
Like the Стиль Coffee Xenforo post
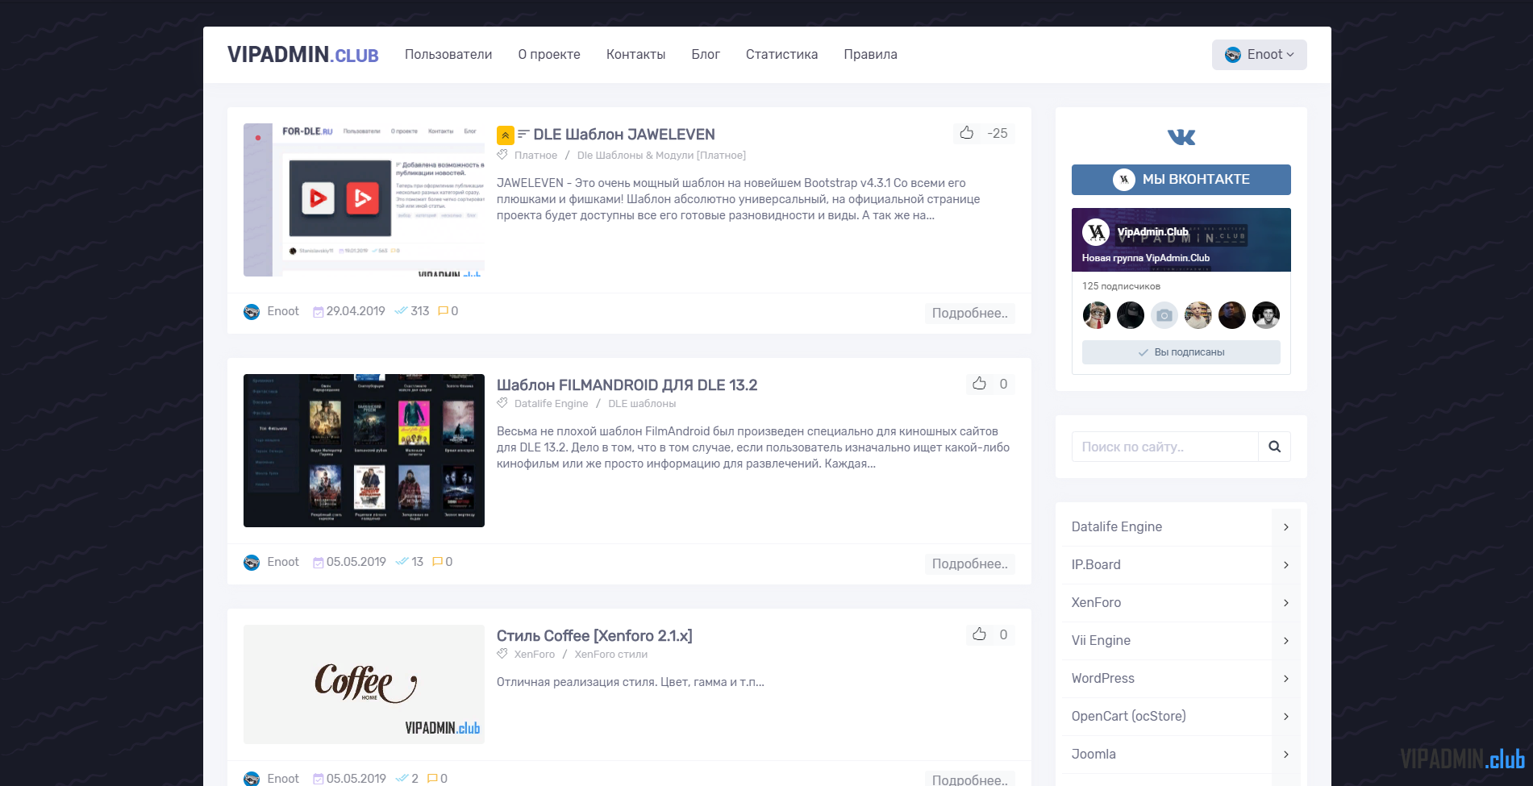pyautogui.click(x=979, y=634)
